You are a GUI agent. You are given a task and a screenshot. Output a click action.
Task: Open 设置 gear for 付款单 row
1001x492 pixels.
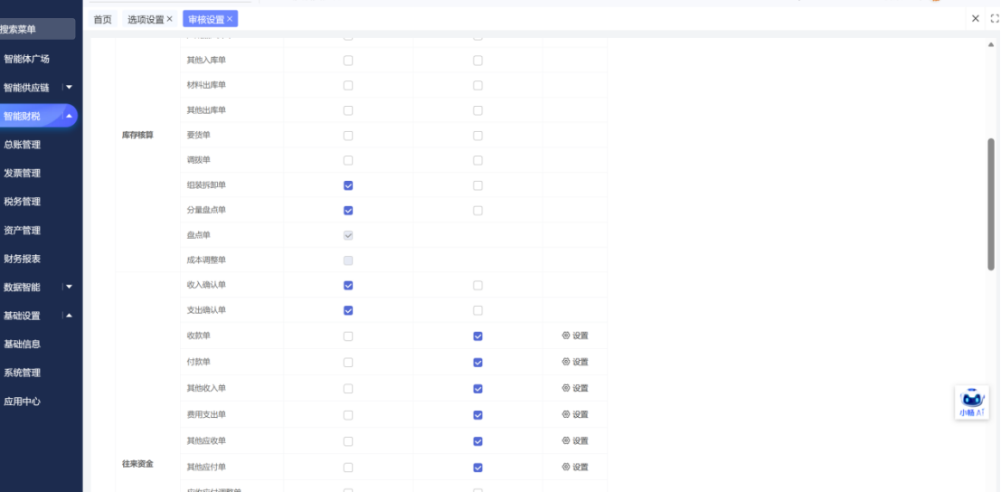click(x=574, y=362)
